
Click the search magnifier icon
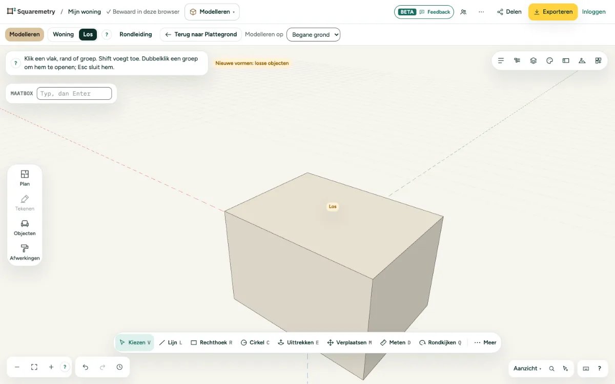point(552,369)
